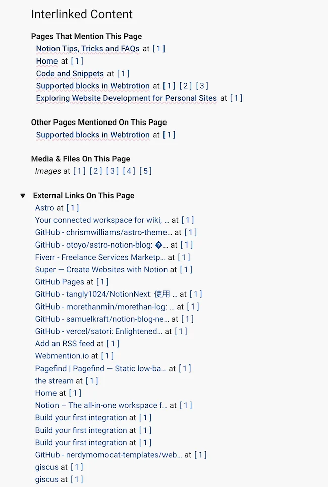Viewport: 328px width, 487px height.
Task: Open the first Build your first integration link
Action: tap(80, 417)
